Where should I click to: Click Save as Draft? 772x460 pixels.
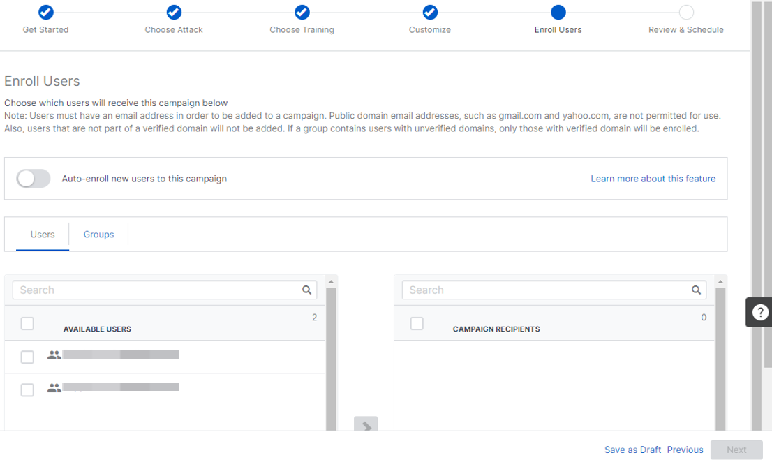tap(632, 450)
